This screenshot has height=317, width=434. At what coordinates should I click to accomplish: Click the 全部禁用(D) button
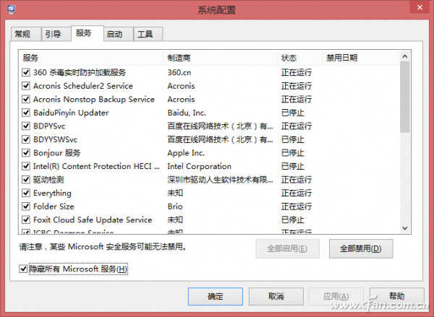click(361, 248)
